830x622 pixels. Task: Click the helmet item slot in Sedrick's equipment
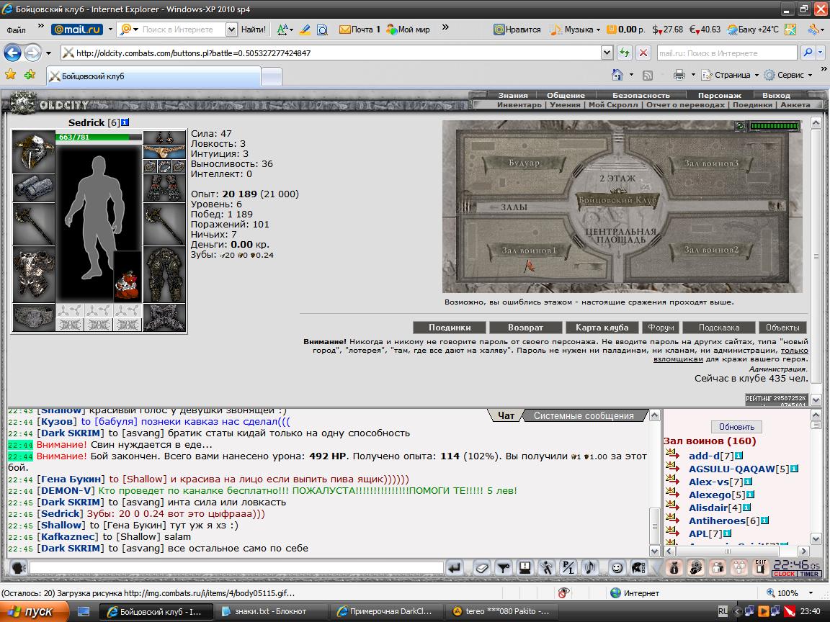(33, 152)
